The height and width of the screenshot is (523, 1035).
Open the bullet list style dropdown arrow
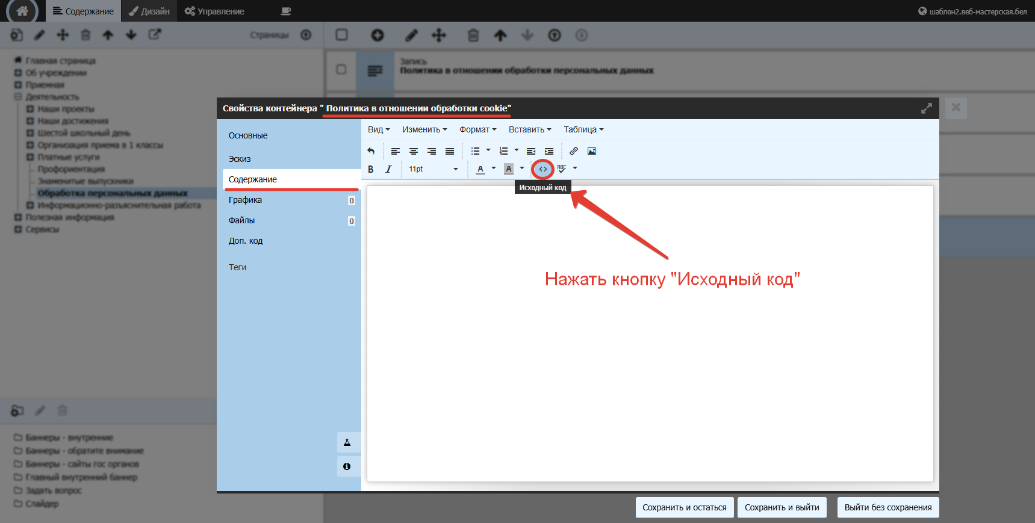click(x=488, y=150)
